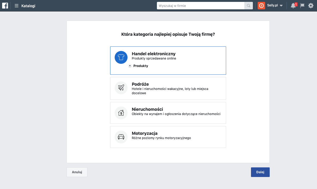Click the Selly.pl orange account avatar
This screenshot has height=189, width=317.
pos(261,6)
